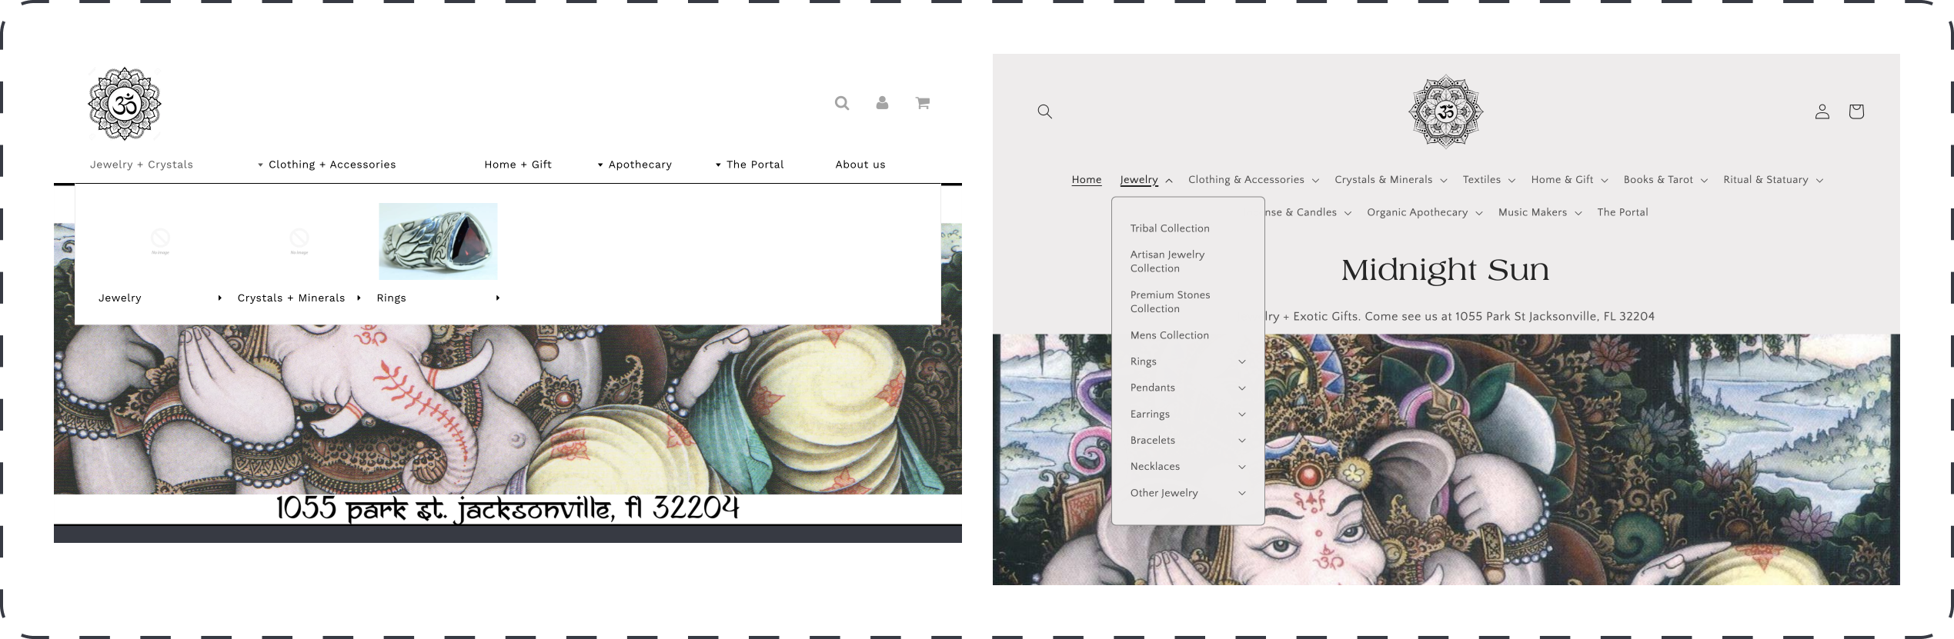Expand Rings submenu in Jewelry dropdown
Image resolution: width=1954 pixels, height=639 pixels.
point(1187,361)
